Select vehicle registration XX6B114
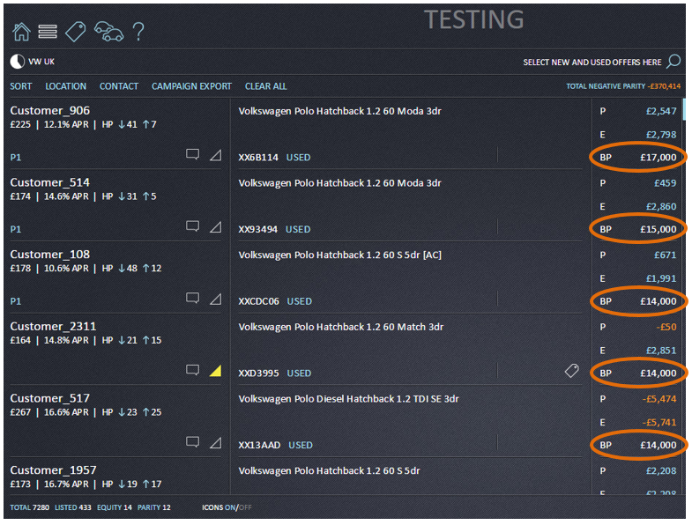 (x=258, y=158)
